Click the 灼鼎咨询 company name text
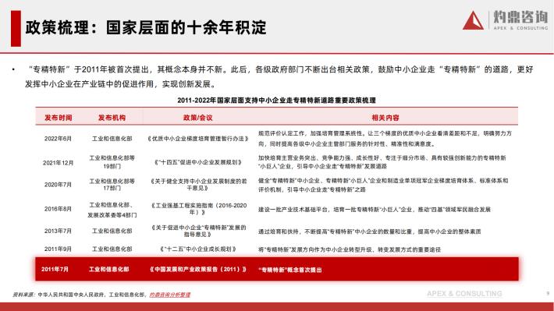The width and height of the screenshot is (554, 311). pos(520,17)
